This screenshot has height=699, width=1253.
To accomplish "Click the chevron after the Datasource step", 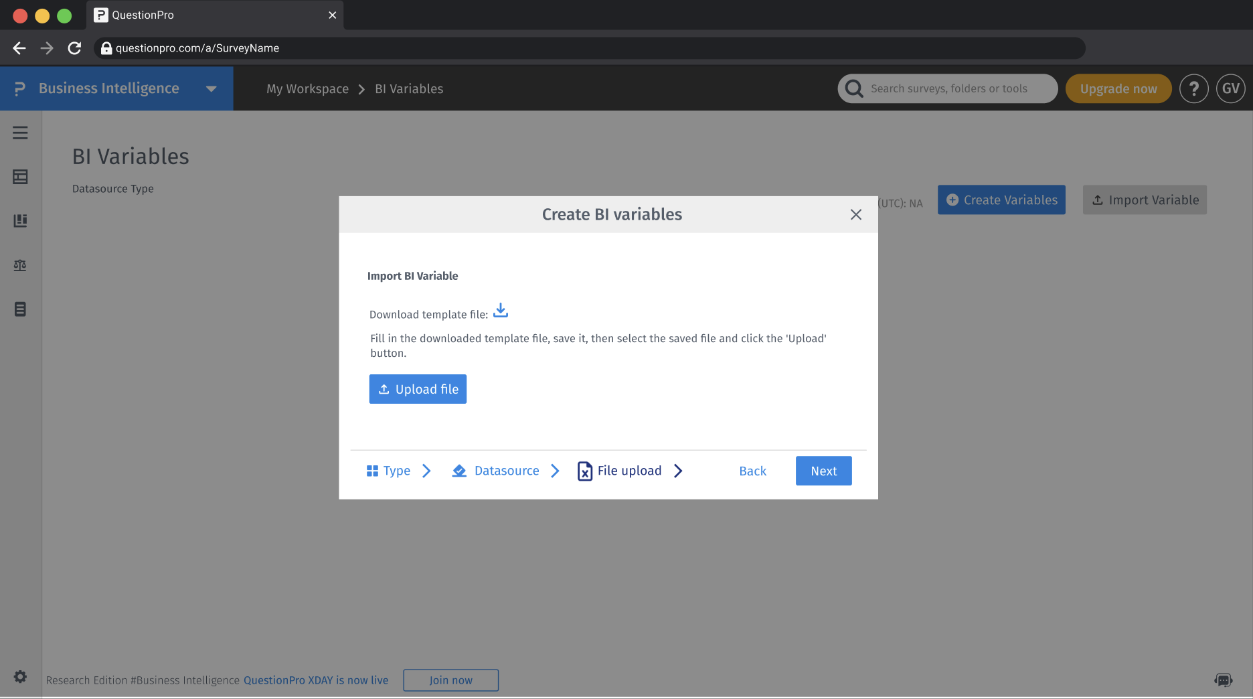I will tap(555, 471).
